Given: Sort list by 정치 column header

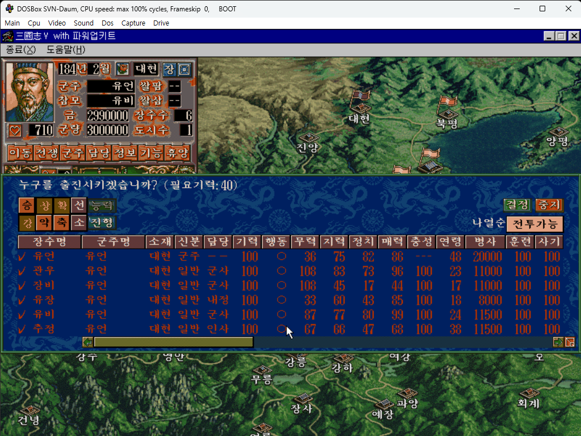Looking at the screenshot, I should point(363,242).
